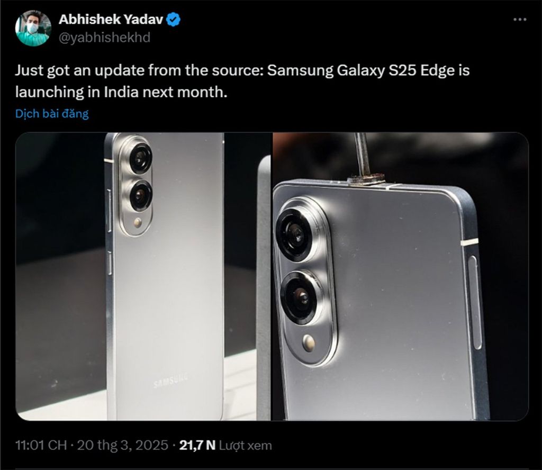The image size is (542, 470).
Task: Open the left silver phone photo
Action: point(143,276)
